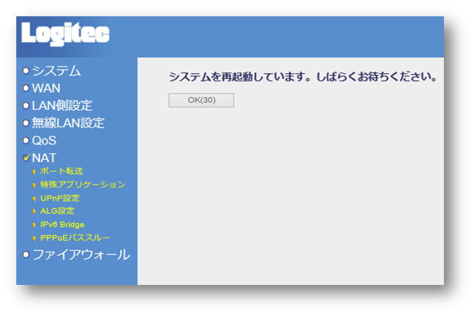
Task: Click the arrow icon beside UPnP設定
Action: click(x=34, y=198)
